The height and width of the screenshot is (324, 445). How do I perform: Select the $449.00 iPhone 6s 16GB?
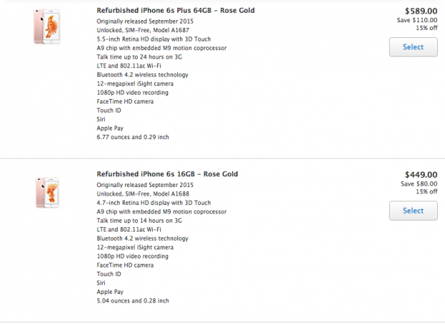[x=413, y=211]
